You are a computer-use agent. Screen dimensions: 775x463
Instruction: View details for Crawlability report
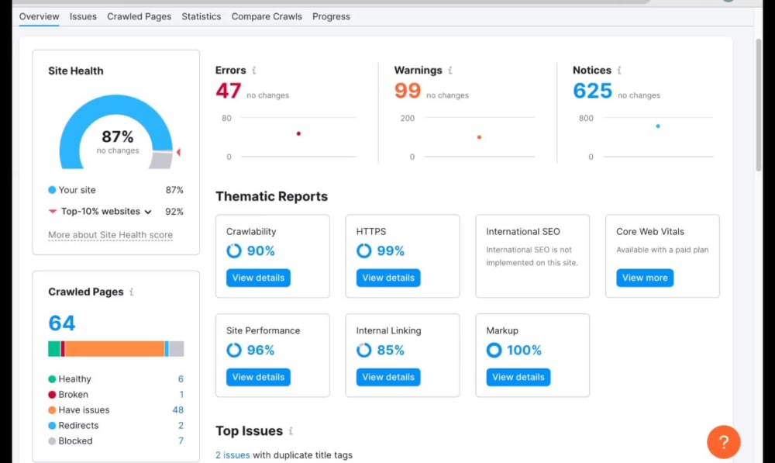258,278
